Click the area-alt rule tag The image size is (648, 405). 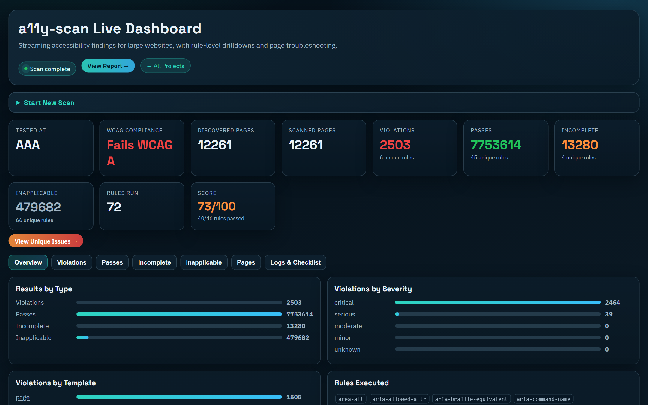351,399
